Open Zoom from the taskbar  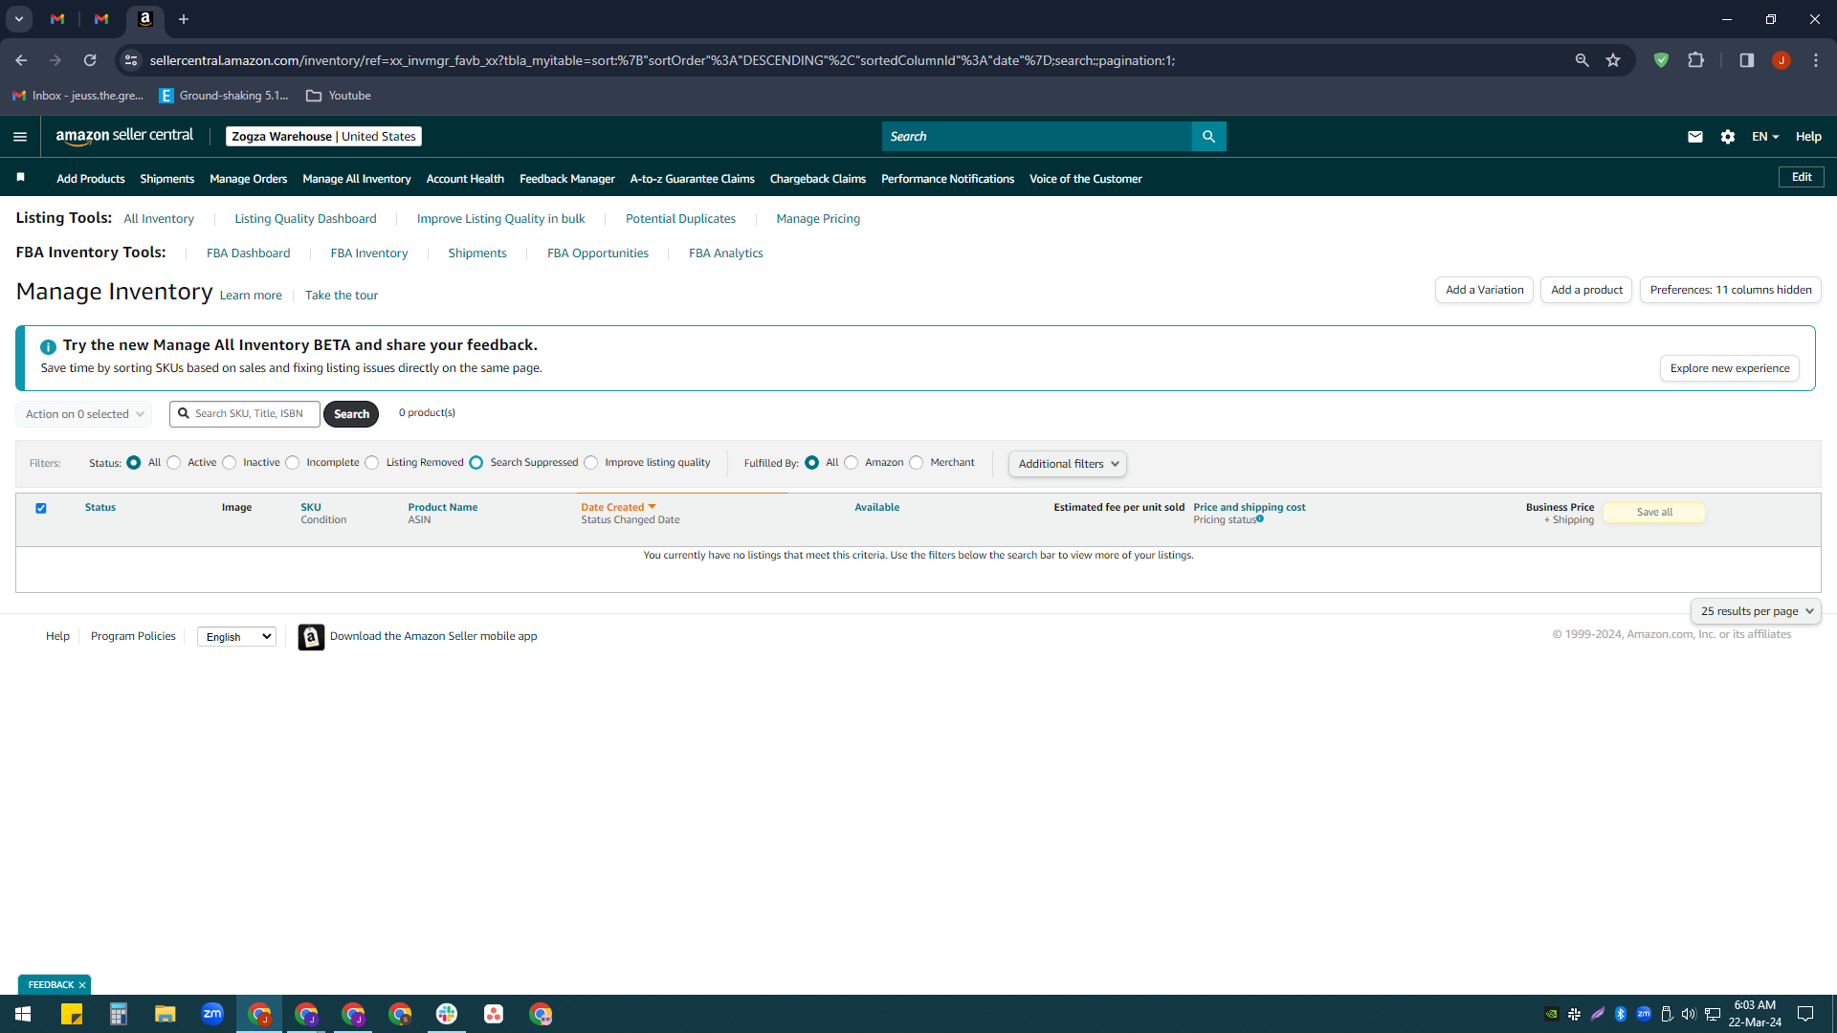212,1014
